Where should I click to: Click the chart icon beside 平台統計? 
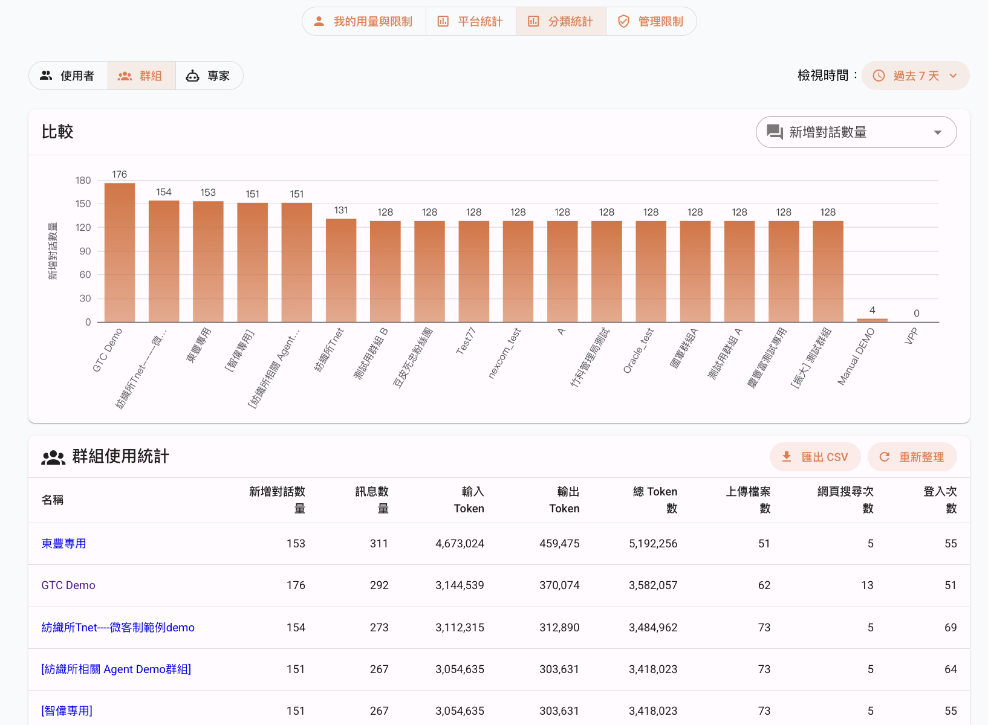pos(443,21)
